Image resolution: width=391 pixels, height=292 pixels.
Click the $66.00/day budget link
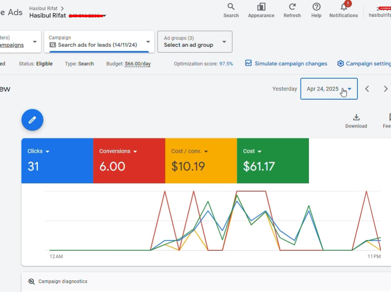(138, 64)
